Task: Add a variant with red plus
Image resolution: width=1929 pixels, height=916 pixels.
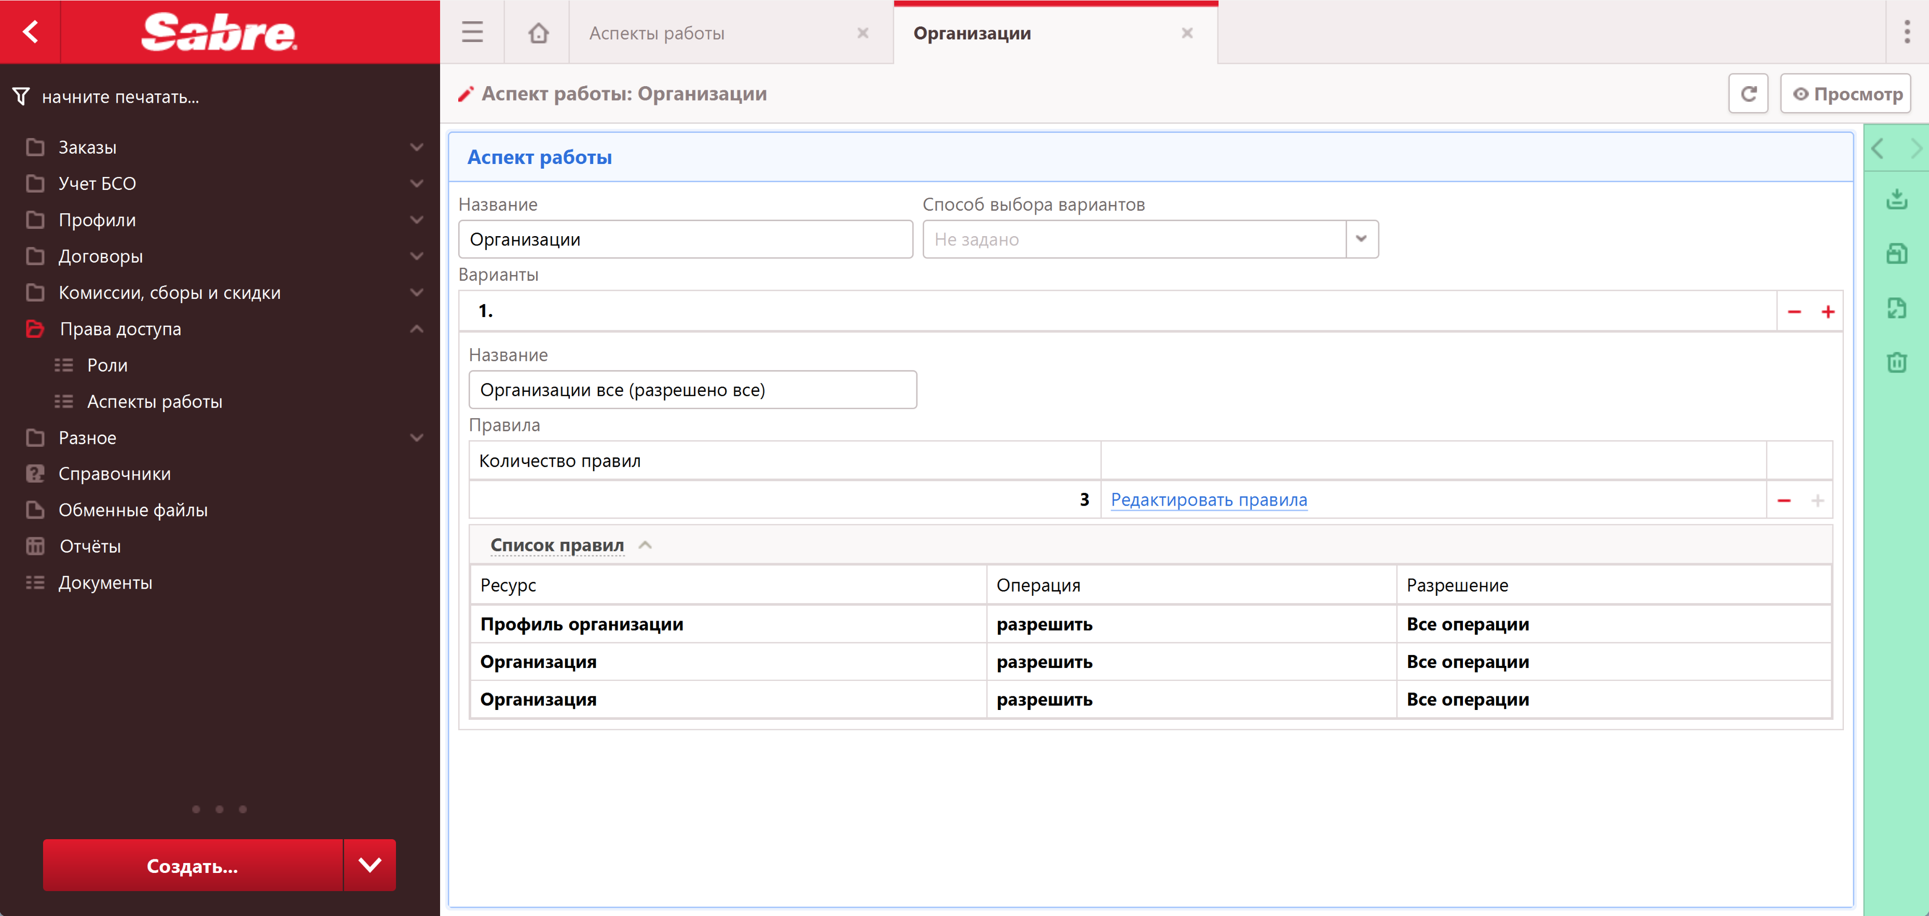Action: tap(1828, 311)
